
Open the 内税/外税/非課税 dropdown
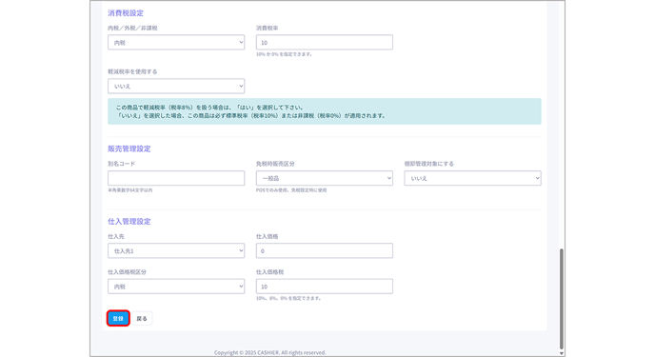pos(176,43)
